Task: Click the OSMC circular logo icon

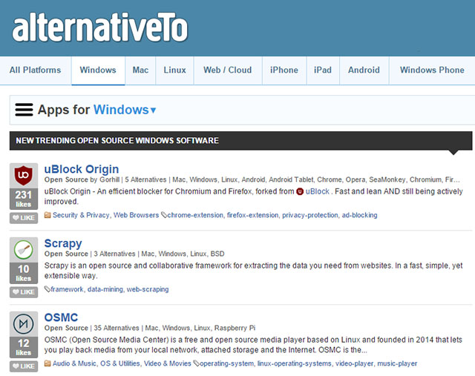Action: 24,323
